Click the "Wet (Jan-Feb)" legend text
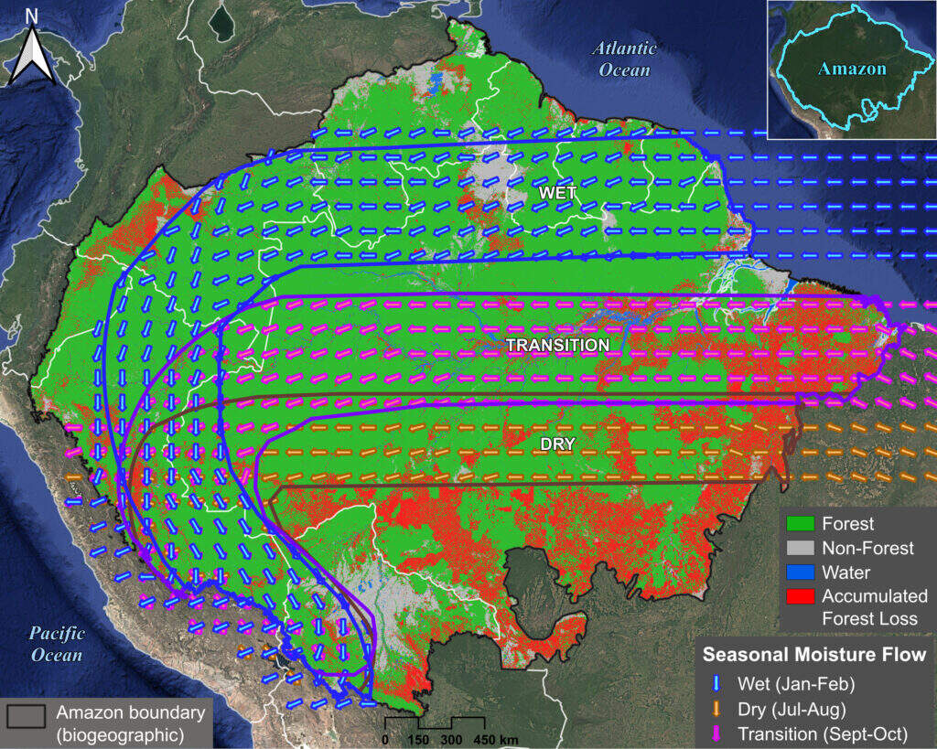 796,684
